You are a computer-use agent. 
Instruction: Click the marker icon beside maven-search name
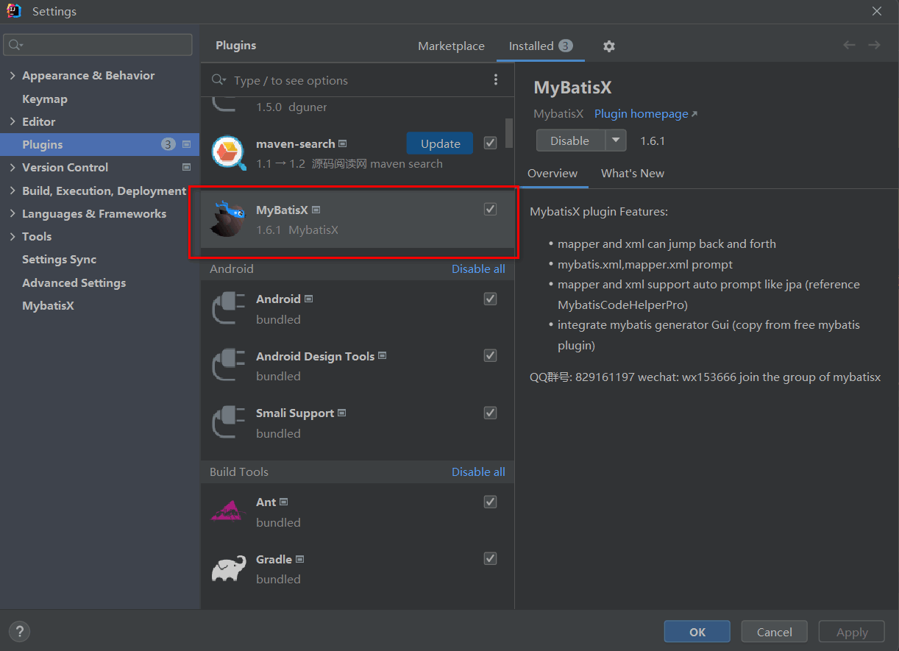[343, 144]
